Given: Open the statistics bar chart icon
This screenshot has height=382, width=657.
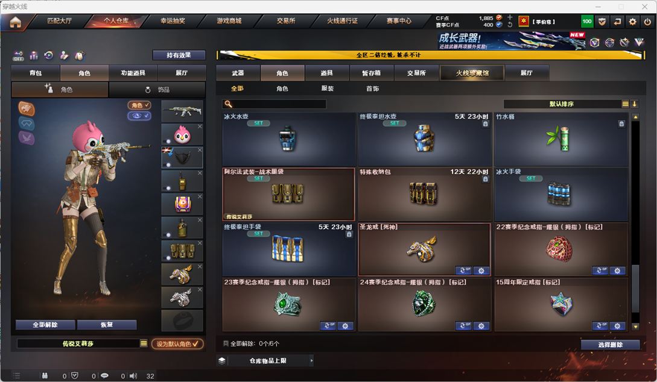Looking at the screenshot, I should click(x=34, y=55).
